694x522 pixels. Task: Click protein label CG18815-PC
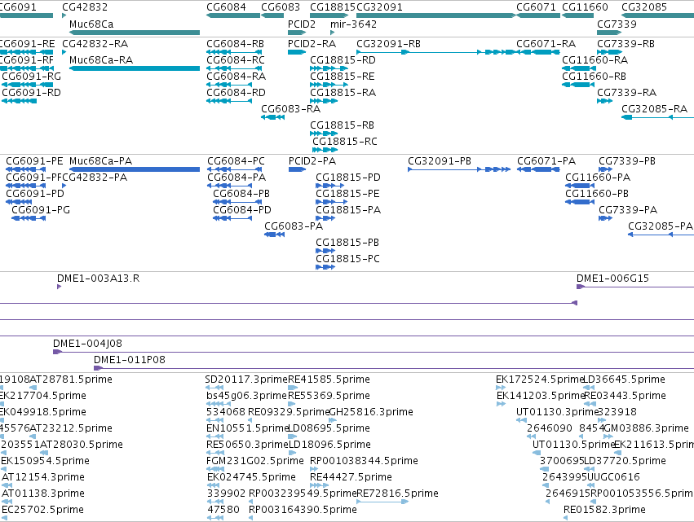click(x=348, y=259)
